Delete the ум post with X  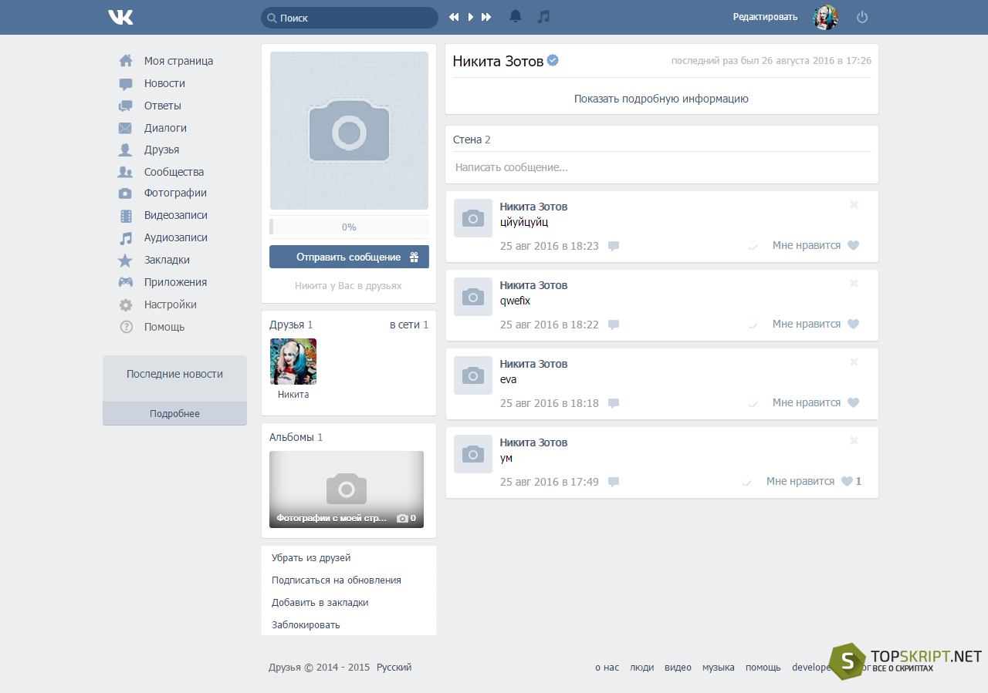[x=854, y=441]
